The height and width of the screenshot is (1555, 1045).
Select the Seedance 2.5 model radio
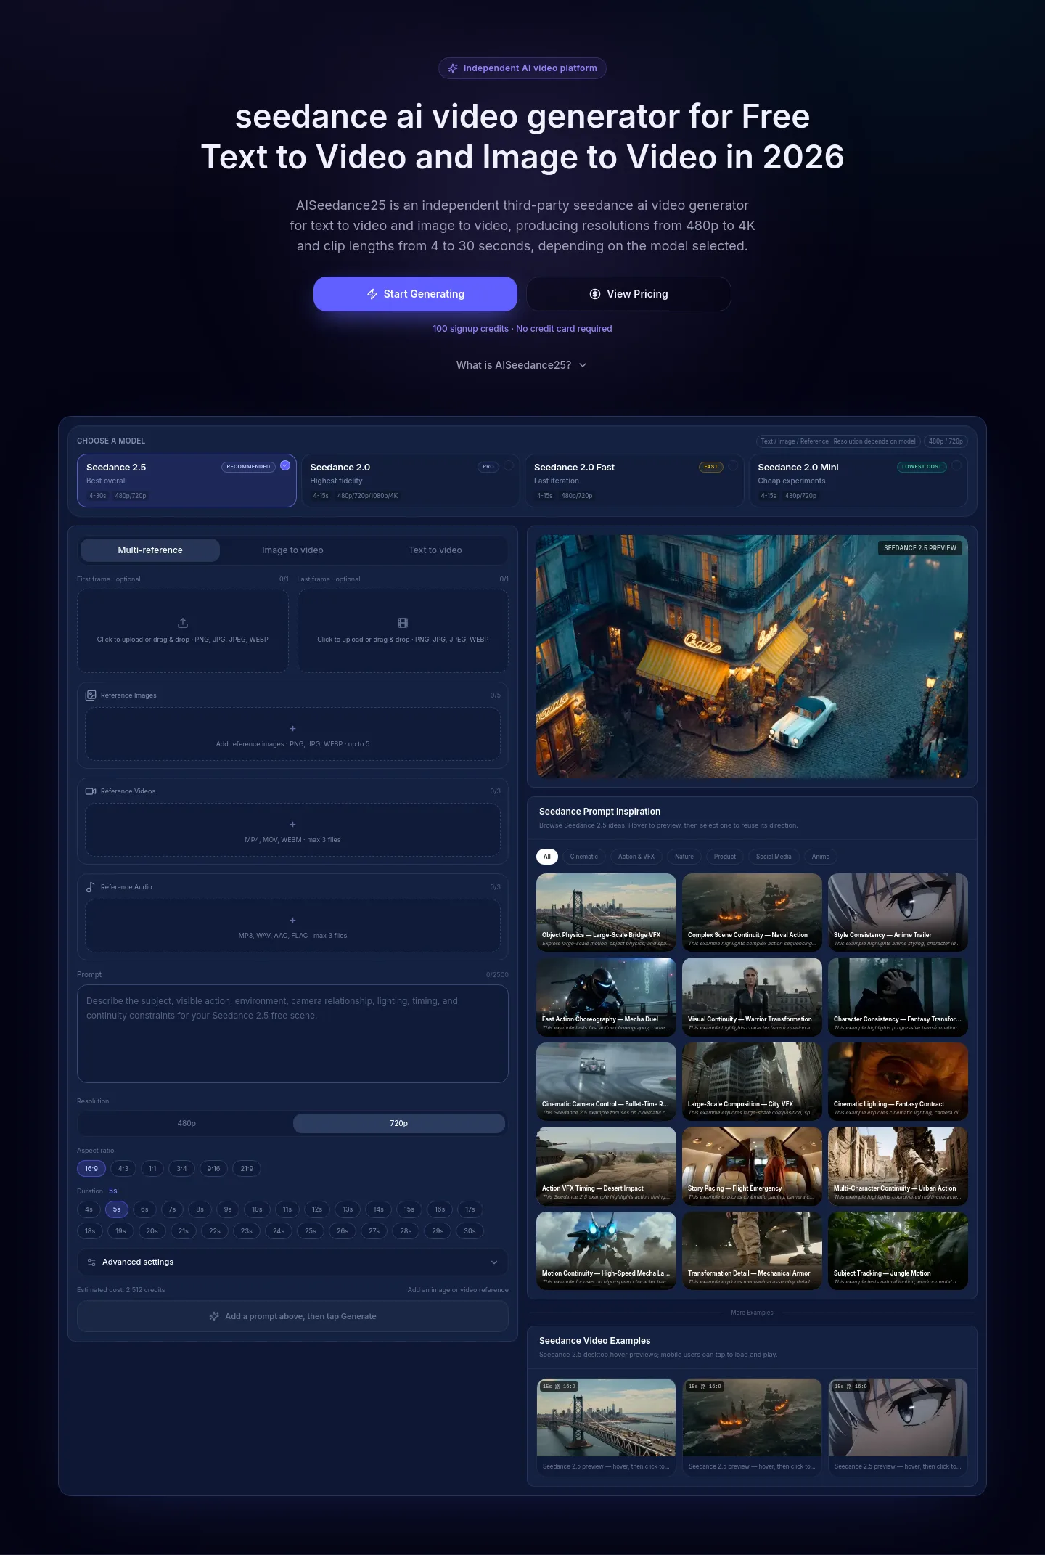[x=285, y=466]
